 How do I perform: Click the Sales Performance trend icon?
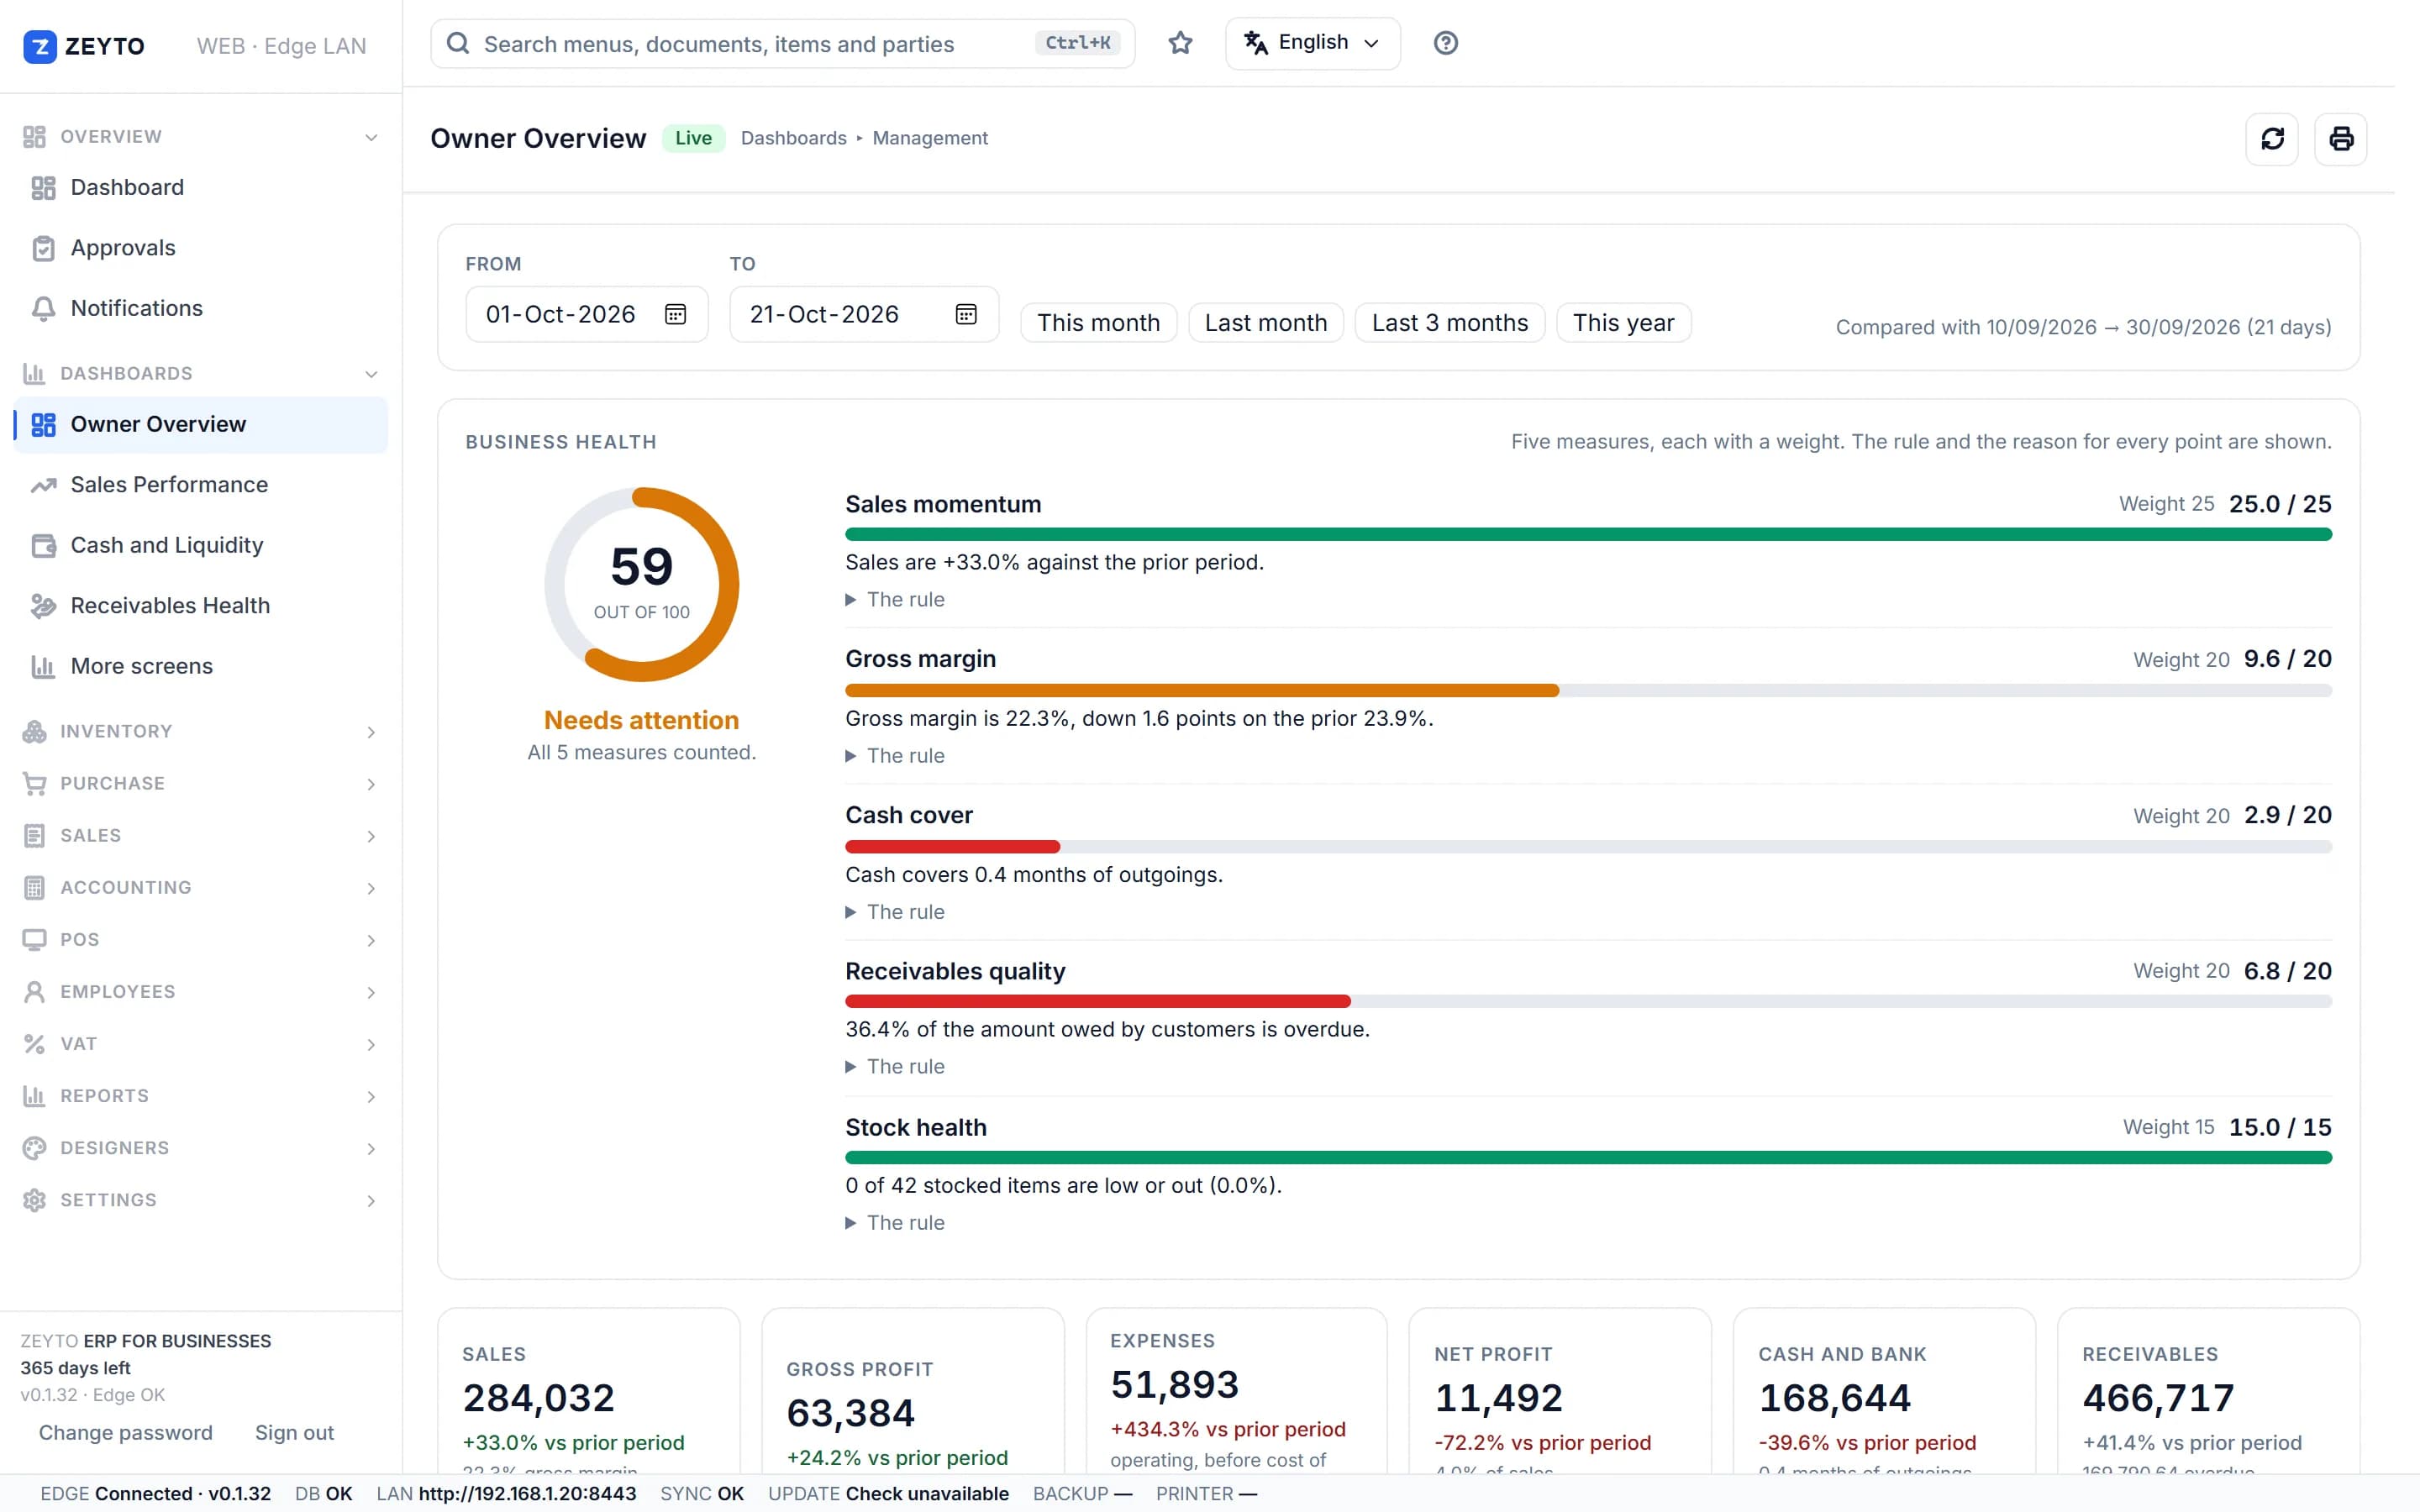pos(43,485)
